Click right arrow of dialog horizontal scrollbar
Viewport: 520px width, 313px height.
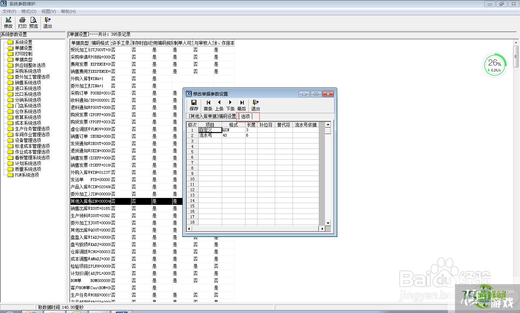point(322,228)
